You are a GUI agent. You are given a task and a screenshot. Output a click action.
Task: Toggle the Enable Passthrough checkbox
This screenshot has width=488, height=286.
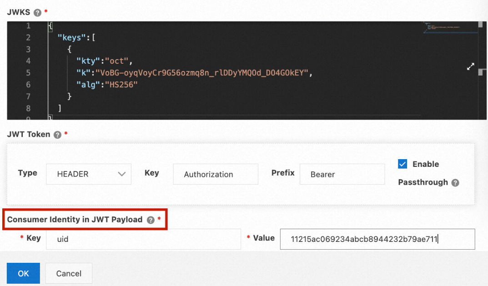tap(402, 164)
